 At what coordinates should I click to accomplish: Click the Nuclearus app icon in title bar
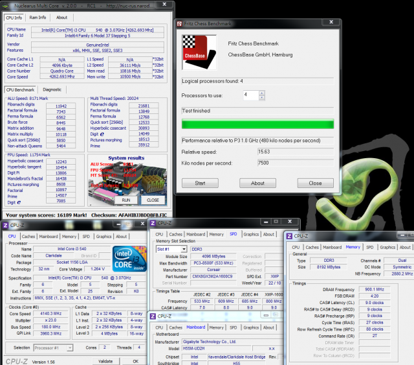5,6
